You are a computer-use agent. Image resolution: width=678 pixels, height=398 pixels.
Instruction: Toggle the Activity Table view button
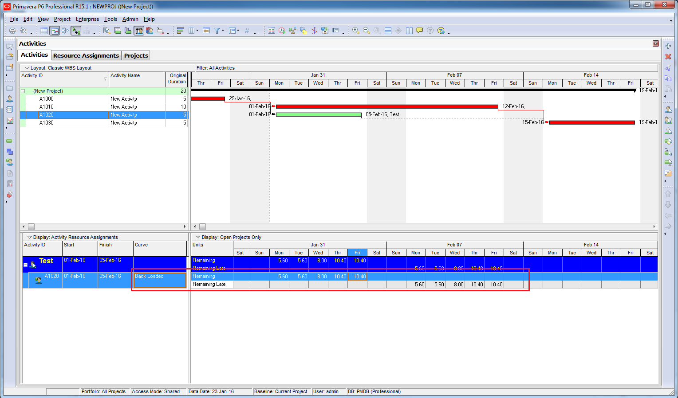pyautogui.click(x=44, y=31)
